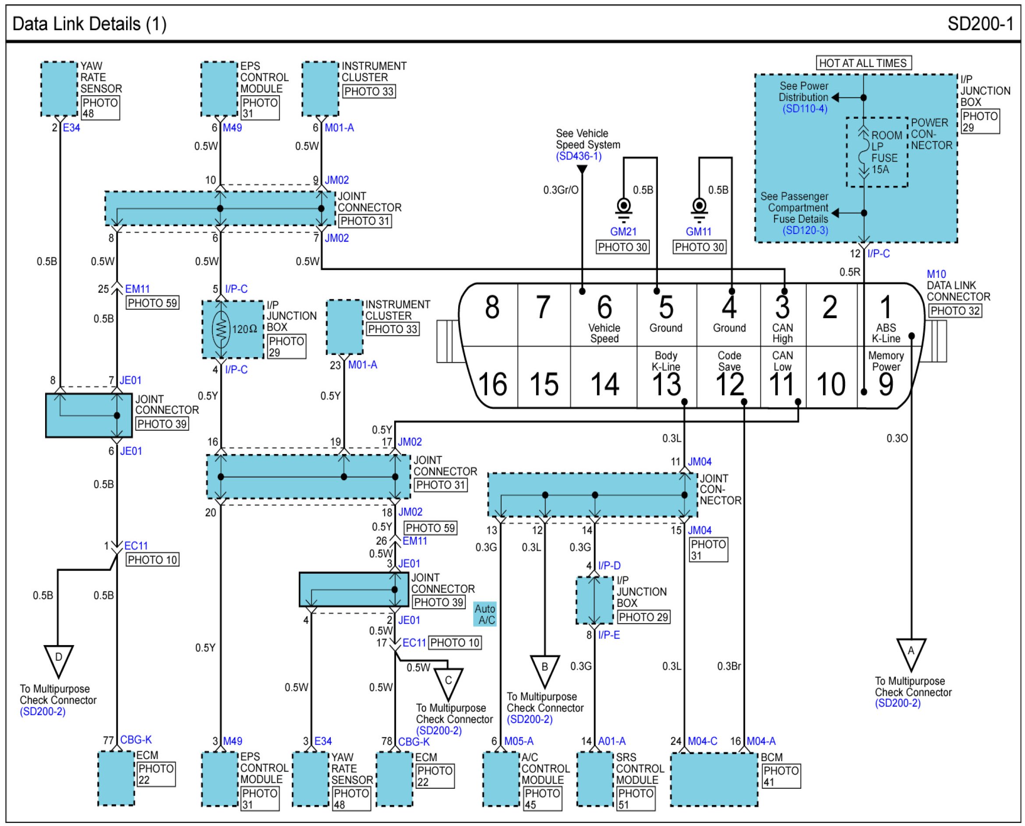This screenshot has height=826, width=1025.
Task: Open SD120-3 fuse details reference
Action: pyautogui.click(x=805, y=230)
